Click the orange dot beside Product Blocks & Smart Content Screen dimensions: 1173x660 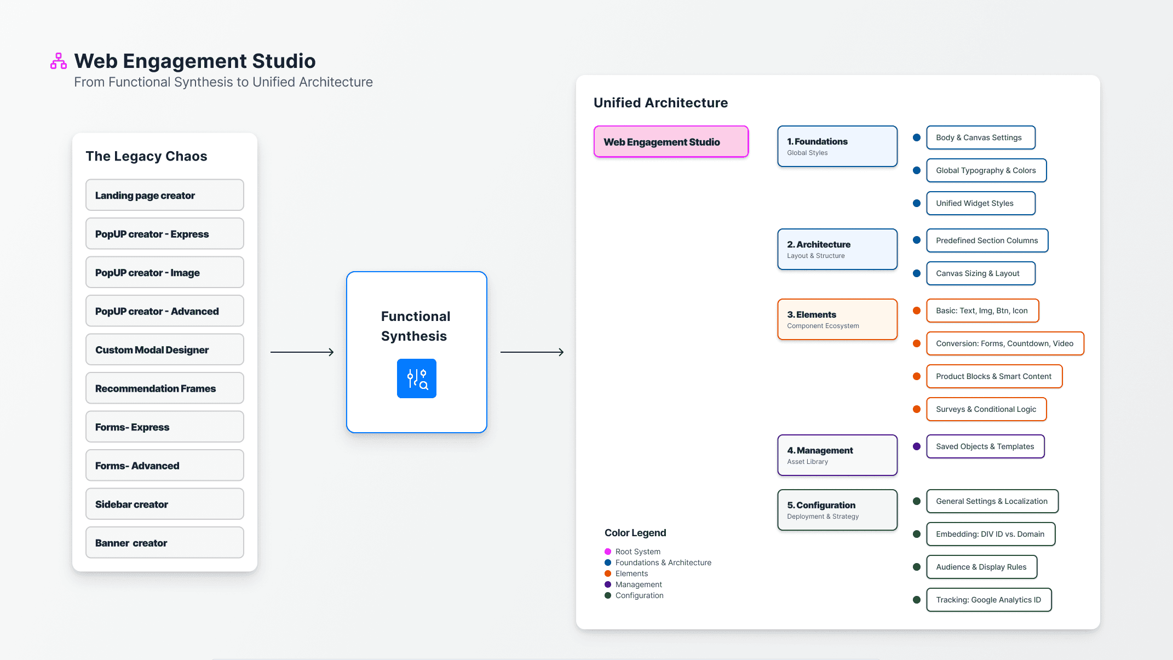tap(917, 376)
